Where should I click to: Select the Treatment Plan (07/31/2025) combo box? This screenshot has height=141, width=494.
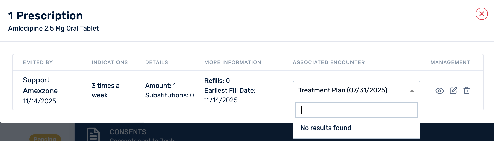352,90
